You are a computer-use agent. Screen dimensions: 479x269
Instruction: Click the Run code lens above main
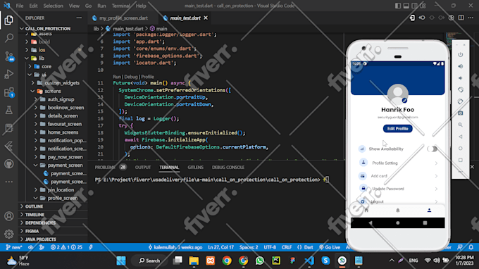[117, 77]
